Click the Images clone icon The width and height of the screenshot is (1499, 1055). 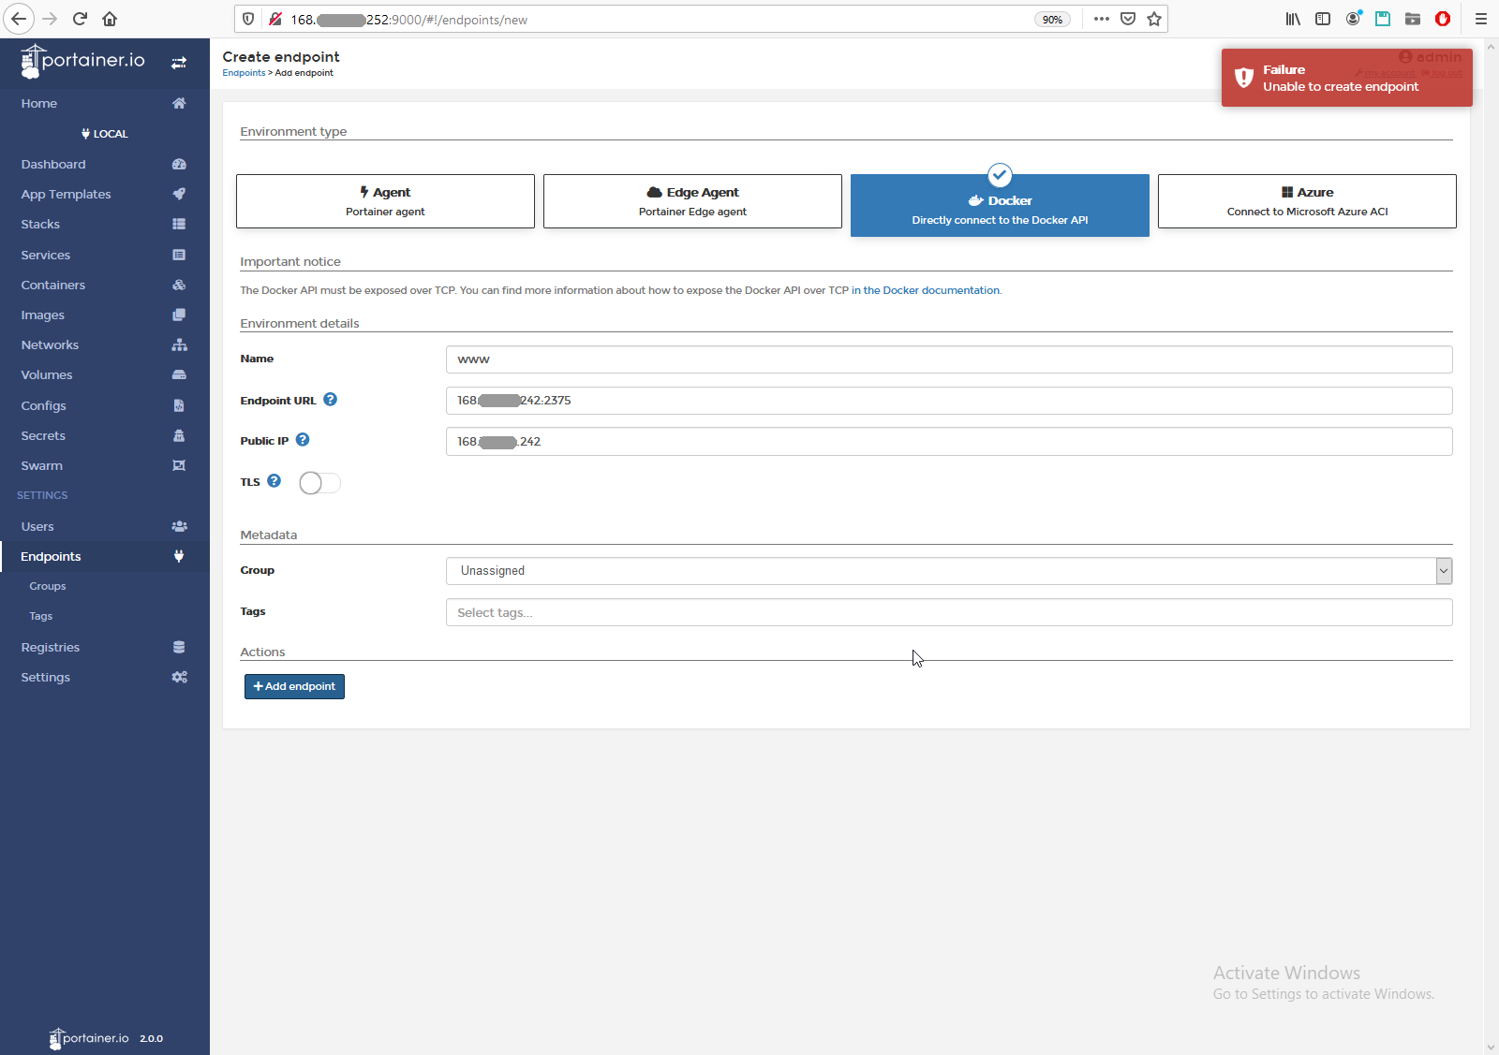(x=179, y=315)
